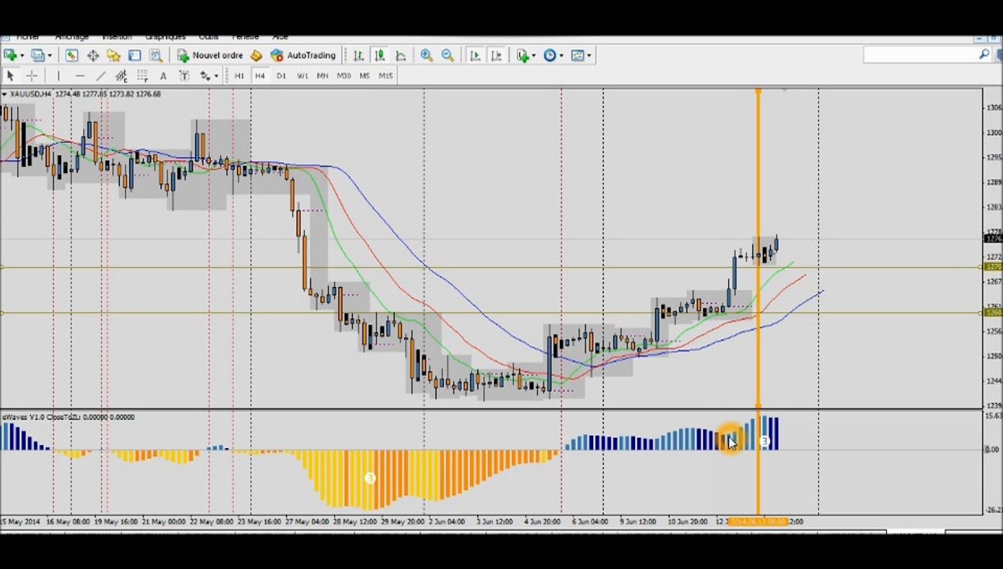Viewport: 1003px width, 569px height.
Task: Toggle chart auto scroll
Action: click(475, 55)
